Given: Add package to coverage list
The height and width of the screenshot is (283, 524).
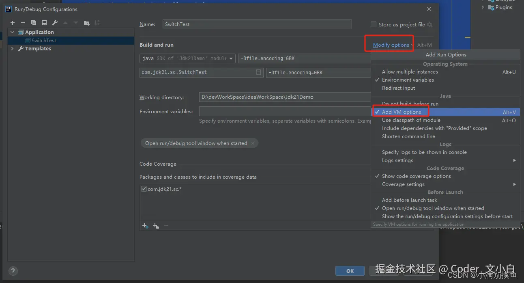Looking at the screenshot, I should point(156,226).
